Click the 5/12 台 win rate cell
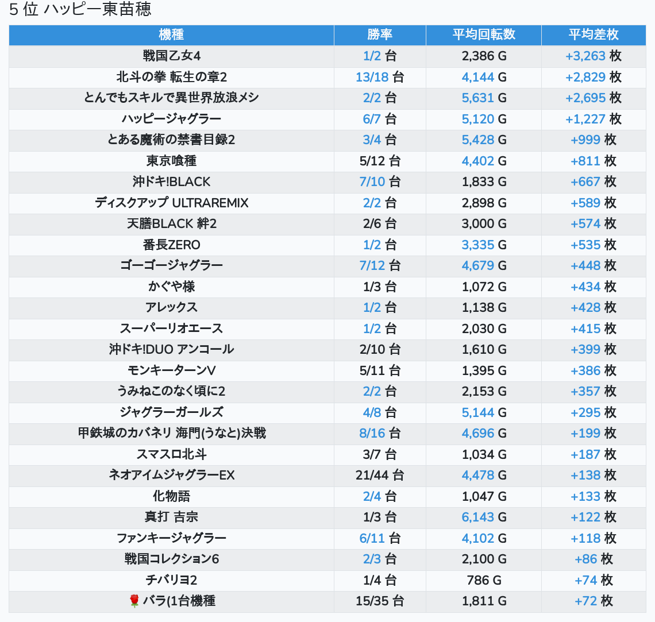Screen dimensions: 655x622 point(380,161)
